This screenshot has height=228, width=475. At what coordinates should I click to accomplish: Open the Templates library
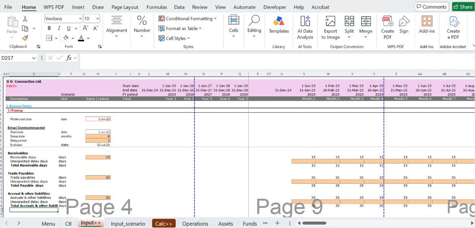pyautogui.click(x=279, y=25)
